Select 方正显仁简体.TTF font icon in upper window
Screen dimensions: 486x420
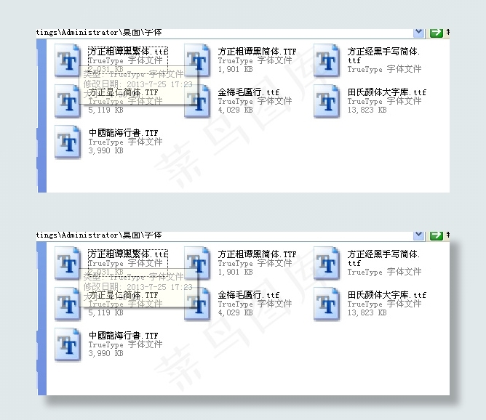pyautogui.click(x=68, y=101)
